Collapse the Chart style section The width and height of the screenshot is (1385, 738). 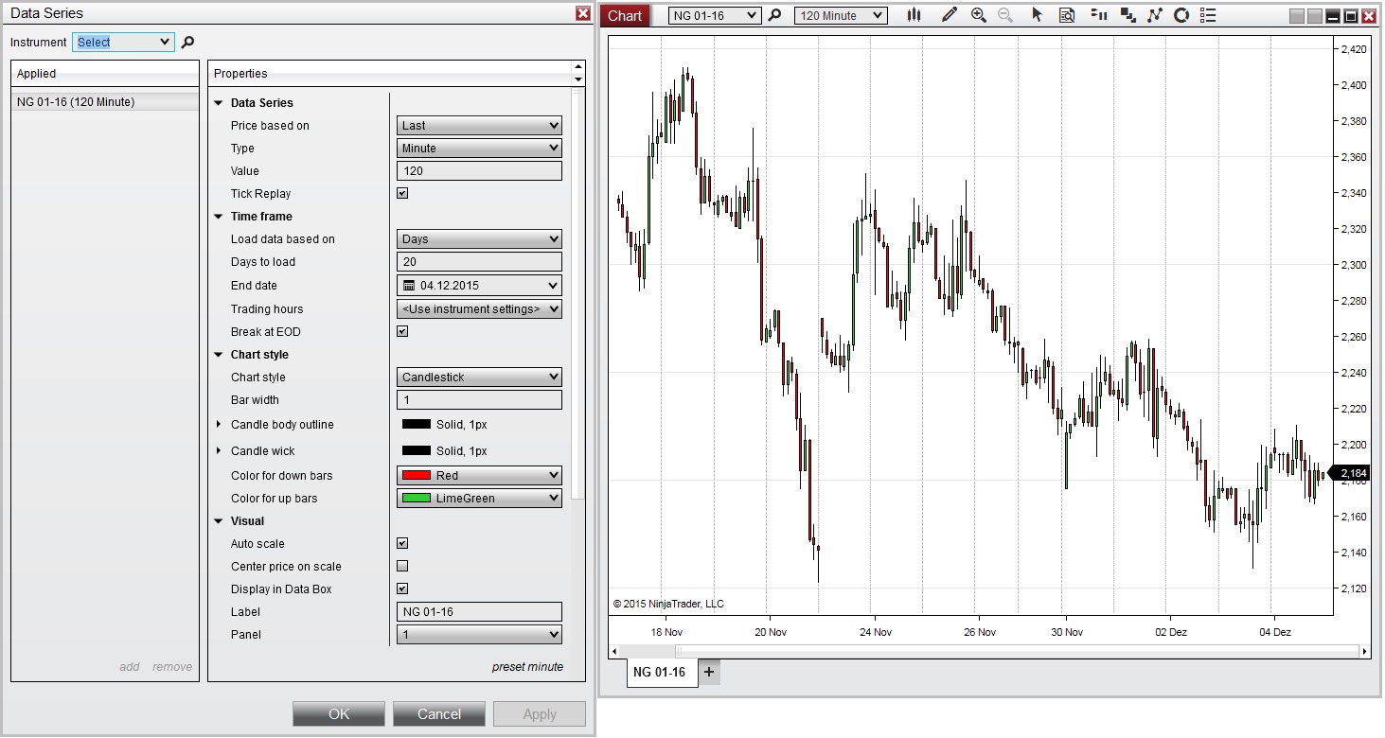coord(219,355)
